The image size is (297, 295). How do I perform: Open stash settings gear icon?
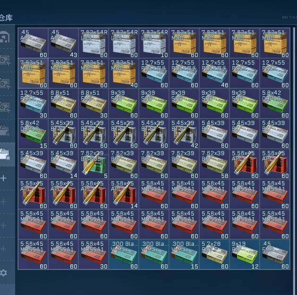coord(3,273)
